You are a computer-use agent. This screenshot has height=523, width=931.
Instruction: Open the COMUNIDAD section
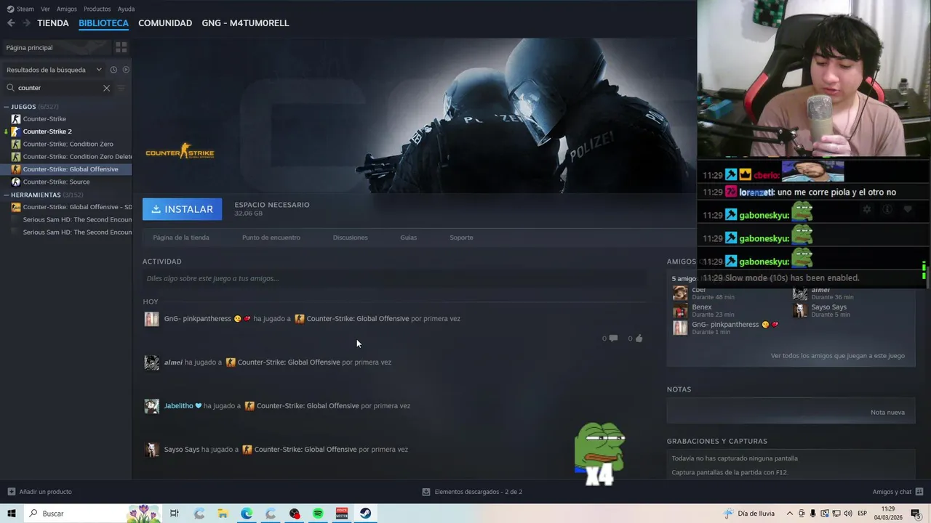[x=165, y=23]
